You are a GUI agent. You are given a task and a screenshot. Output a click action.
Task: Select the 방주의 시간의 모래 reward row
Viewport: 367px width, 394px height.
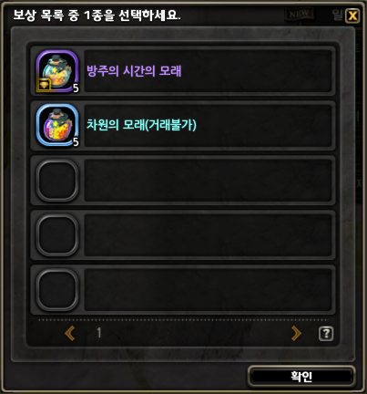tap(183, 71)
